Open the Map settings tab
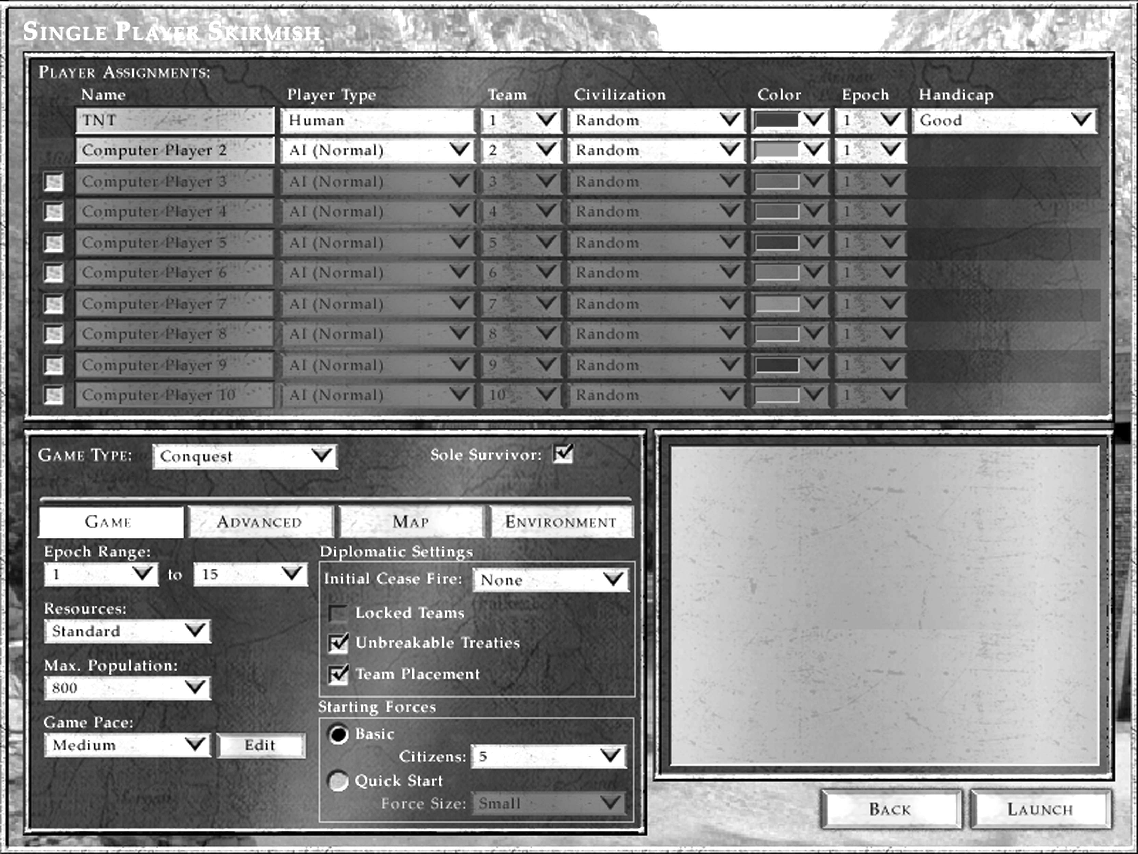Image resolution: width=1138 pixels, height=854 pixels. (410, 522)
